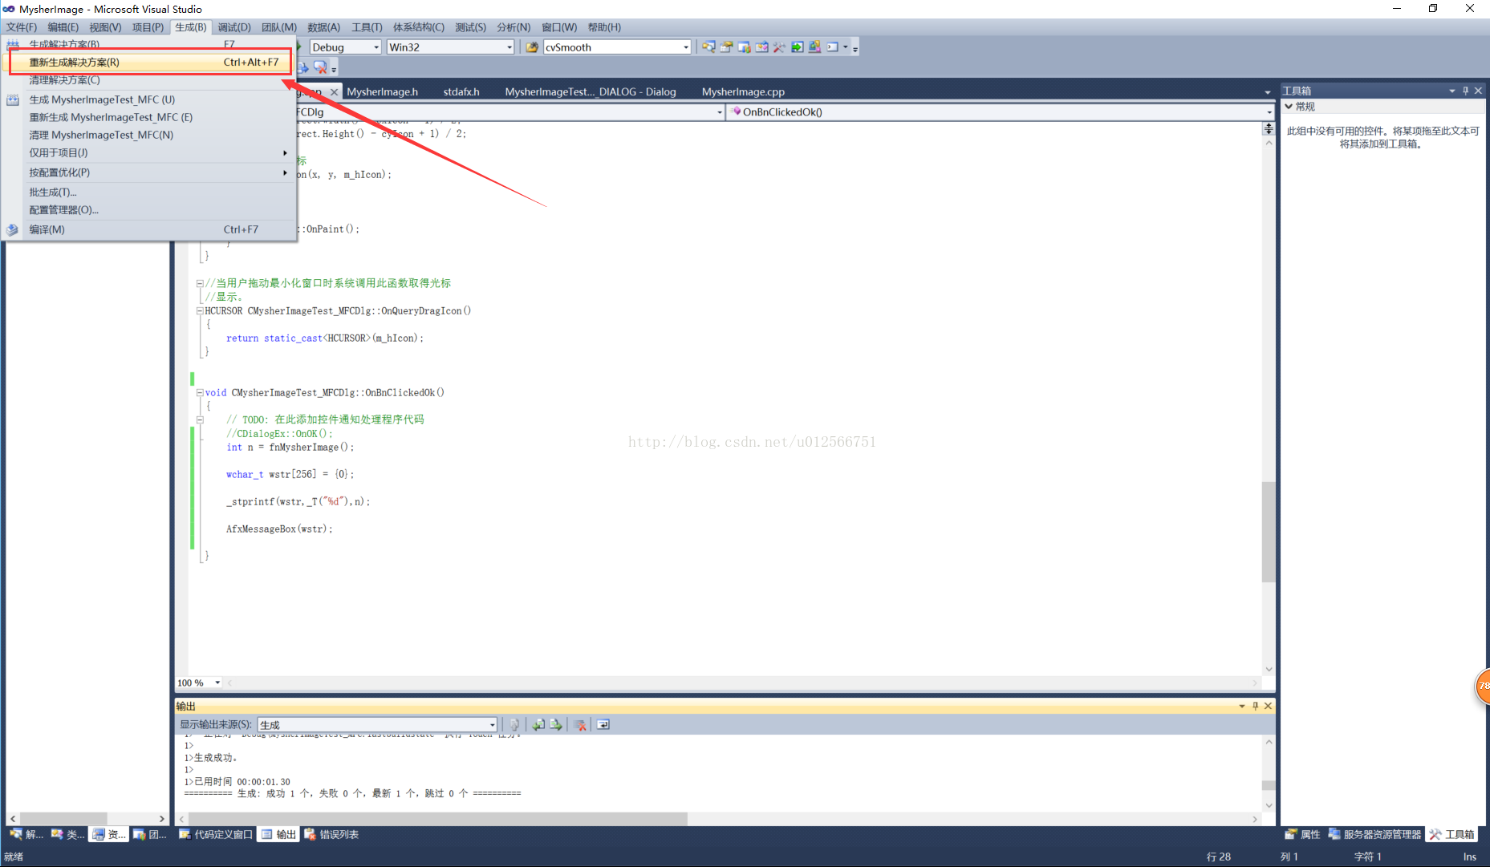1490x867 pixels.
Task: Click the split-editor handle above vertical scrollbar
Action: (1269, 128)
